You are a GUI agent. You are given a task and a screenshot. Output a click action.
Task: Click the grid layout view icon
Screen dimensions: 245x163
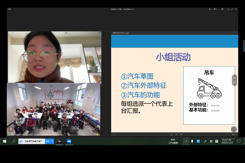(222, 9)
